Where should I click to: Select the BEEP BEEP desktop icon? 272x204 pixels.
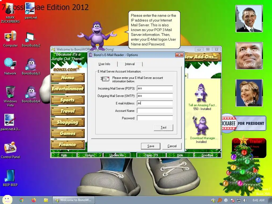coord(10,178)
